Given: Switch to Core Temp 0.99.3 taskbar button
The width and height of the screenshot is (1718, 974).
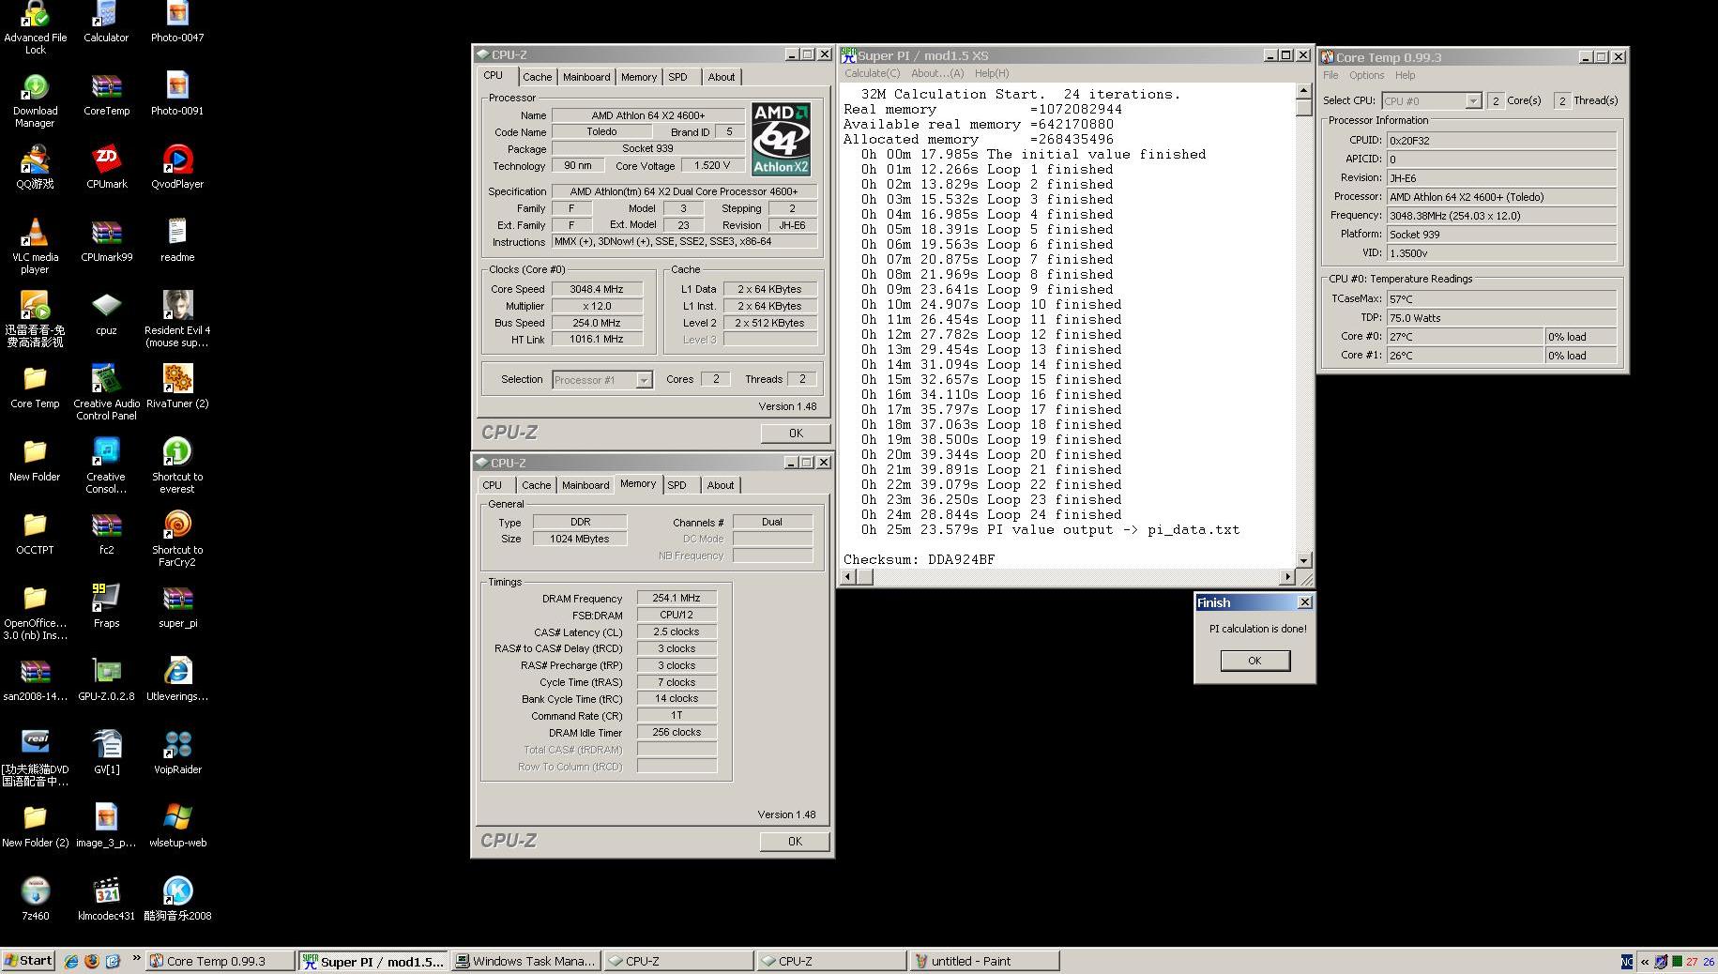Looking at the screenshot, I should tap(220, 961).
